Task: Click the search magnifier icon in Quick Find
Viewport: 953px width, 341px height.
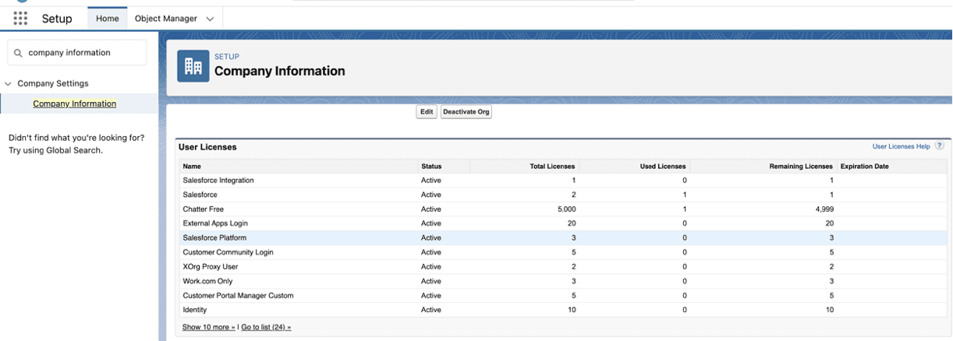Action: tap(17, 53)
